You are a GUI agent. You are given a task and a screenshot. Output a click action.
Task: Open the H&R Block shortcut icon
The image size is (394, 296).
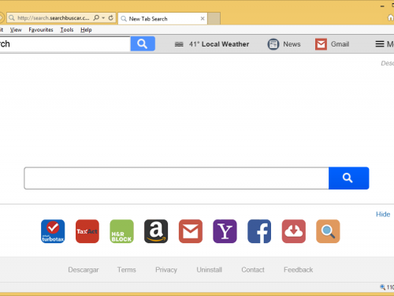(121, 231)
